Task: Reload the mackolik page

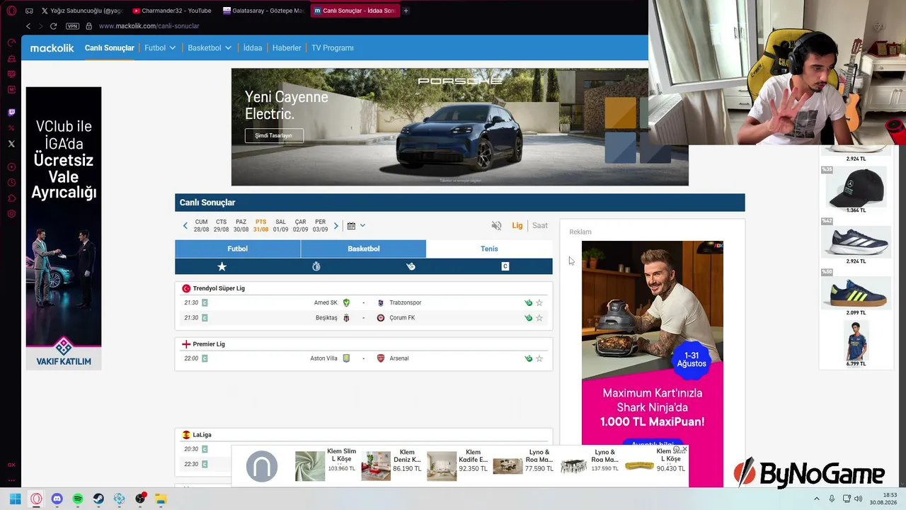Action: (x=53, y=26)
